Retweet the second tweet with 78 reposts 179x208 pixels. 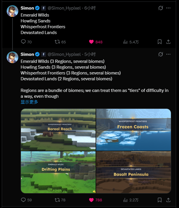coord(57,200)
